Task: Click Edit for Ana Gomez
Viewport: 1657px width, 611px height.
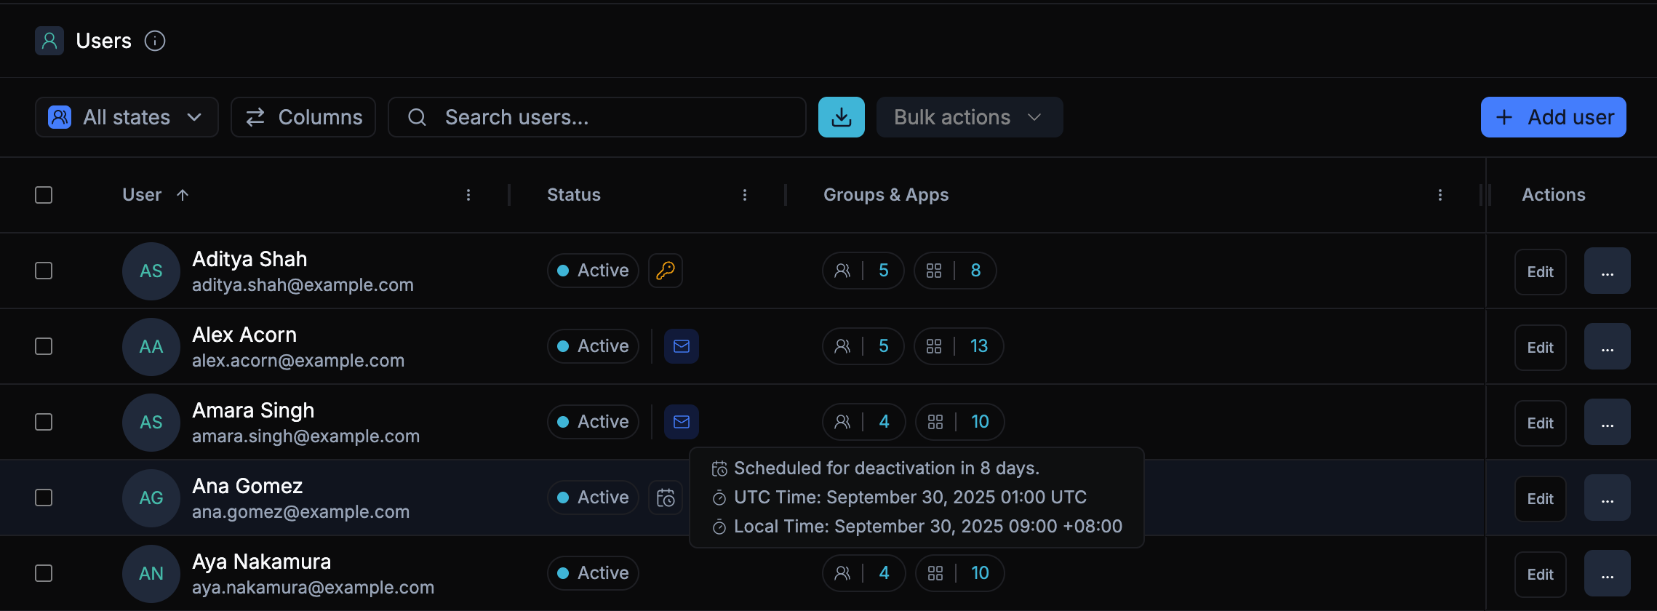Action: click(x=1540, y=498)
